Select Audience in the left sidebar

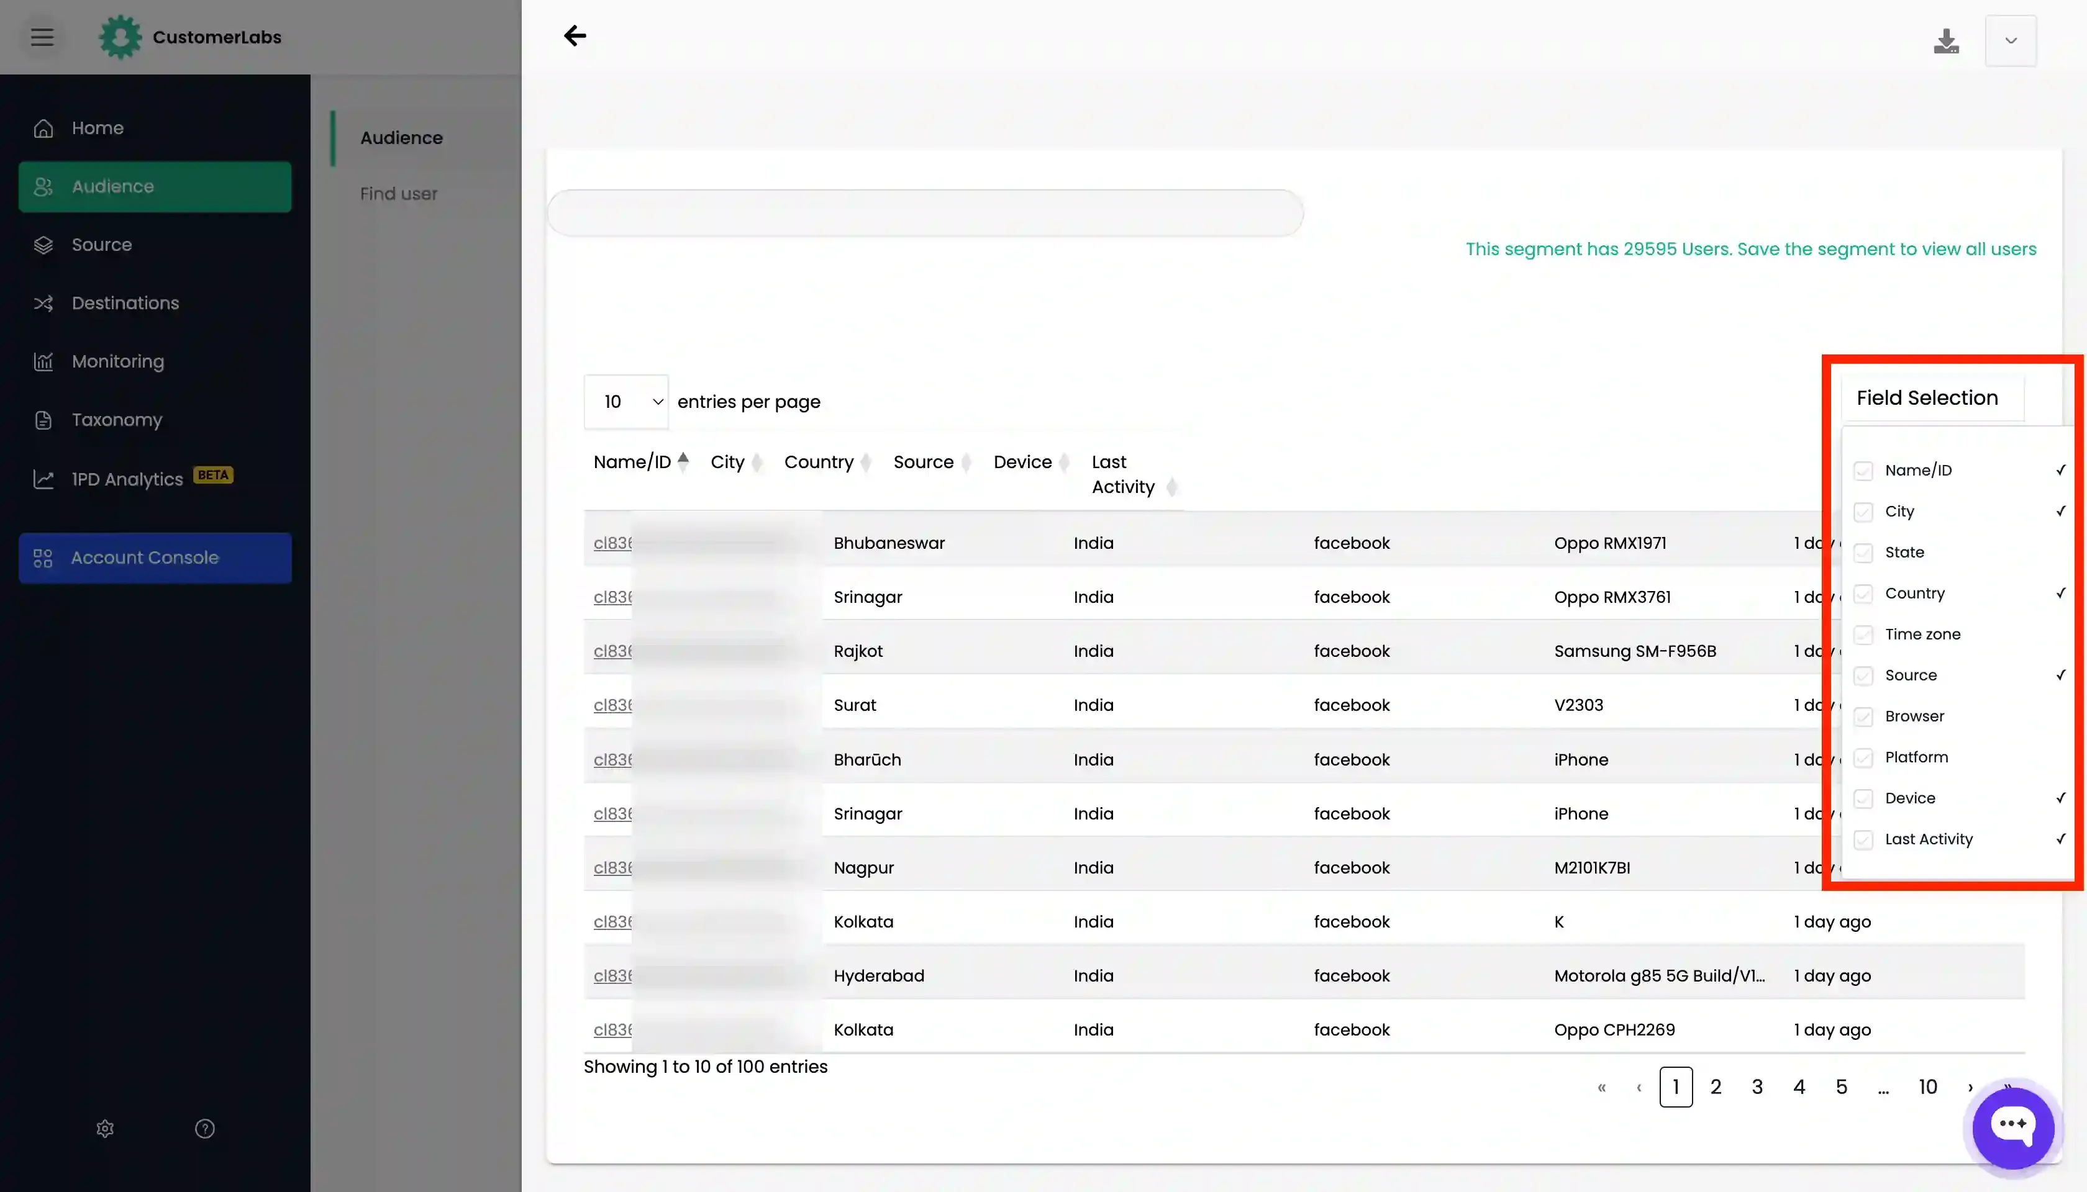tap(155, 187)
